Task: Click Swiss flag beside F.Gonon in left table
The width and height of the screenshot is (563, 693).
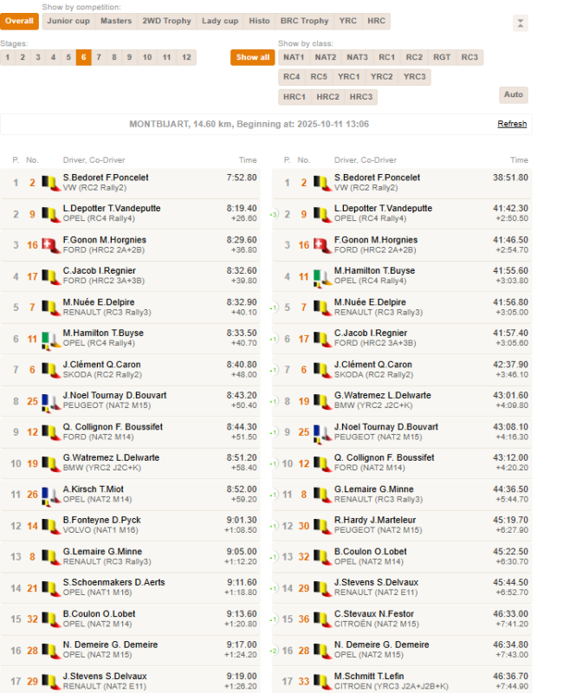Action: pos(50,245)
